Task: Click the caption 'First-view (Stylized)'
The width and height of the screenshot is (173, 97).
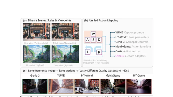Action: 35,65
